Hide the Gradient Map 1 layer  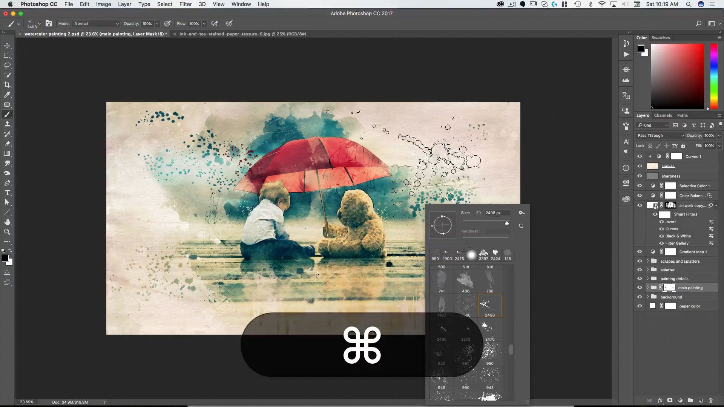640,252
